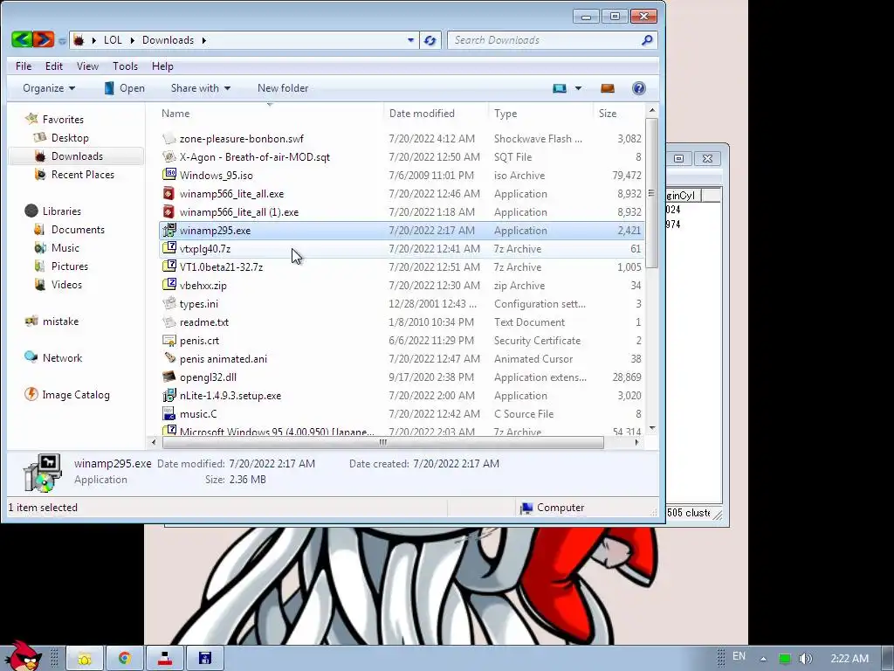This screenshot has width=894, height=671.
Task: Click the horizontal scrollbar thumb
Action: (382, 442)
